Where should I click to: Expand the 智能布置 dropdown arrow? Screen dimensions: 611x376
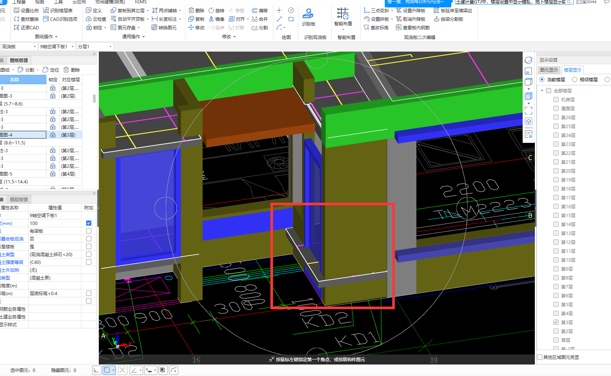click(343, 30)
